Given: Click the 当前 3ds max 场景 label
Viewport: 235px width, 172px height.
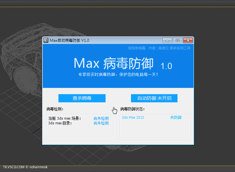Looking at the screenshot, I should click(x=65, y=118).
